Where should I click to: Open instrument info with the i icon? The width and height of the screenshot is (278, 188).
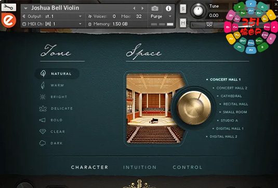[168, 8]
